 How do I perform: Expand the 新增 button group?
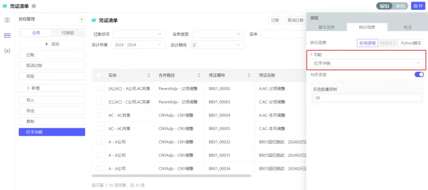(51, 88)
